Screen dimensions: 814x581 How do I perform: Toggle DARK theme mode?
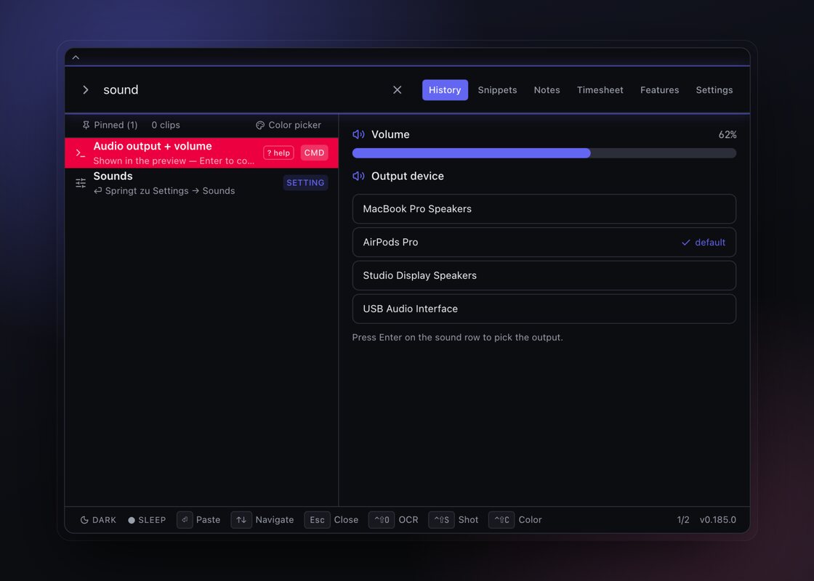point(98,520)
